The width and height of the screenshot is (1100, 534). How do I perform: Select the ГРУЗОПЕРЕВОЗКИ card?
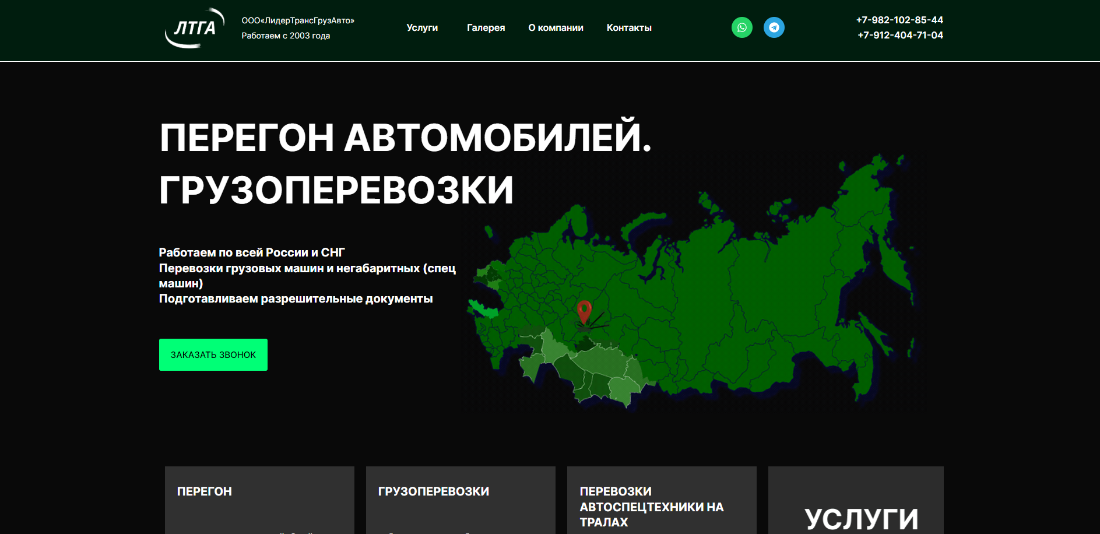460,500
